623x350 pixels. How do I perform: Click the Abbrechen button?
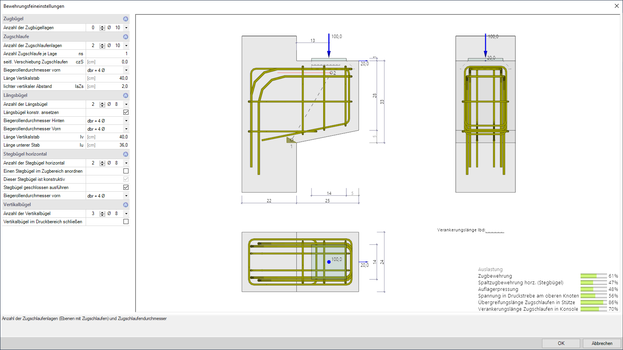click(x=602, y=343)
